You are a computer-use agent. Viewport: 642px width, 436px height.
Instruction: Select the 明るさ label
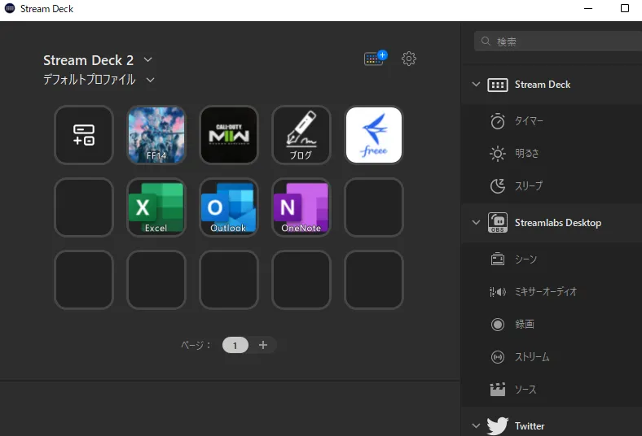[527, 154]
